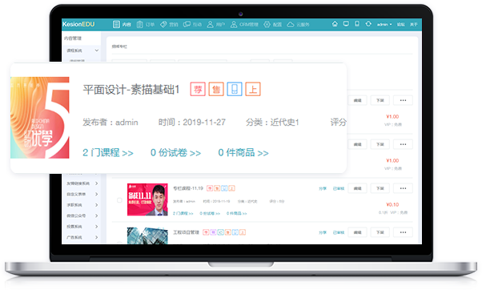Screen dimensions: 482x290
Task: Open the 互动 interaction menu
Action: click(x=192, y=24)
